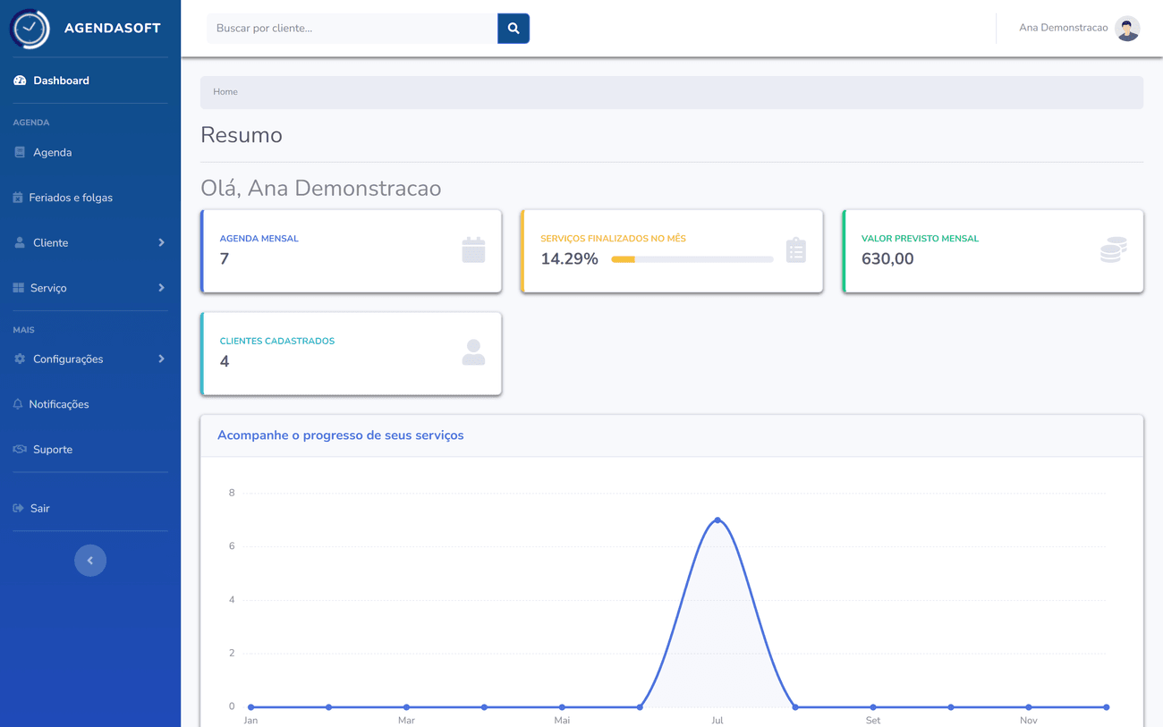Open Ana Demonstracao's avatar picture
Viewport: 1163px width, 727px height.
[x=1127, y=29]
